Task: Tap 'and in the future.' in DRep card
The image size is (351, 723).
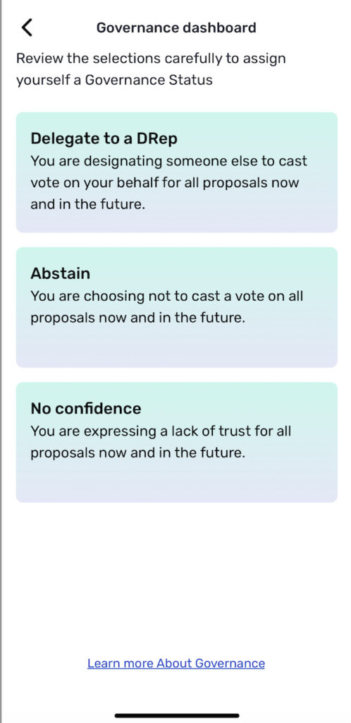Action: pos(88,204)
